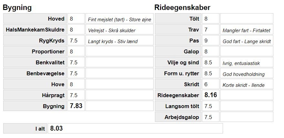
Task: Select the 'Langt kryds - Stiv lænd' remark
Action: click(119, 41)
